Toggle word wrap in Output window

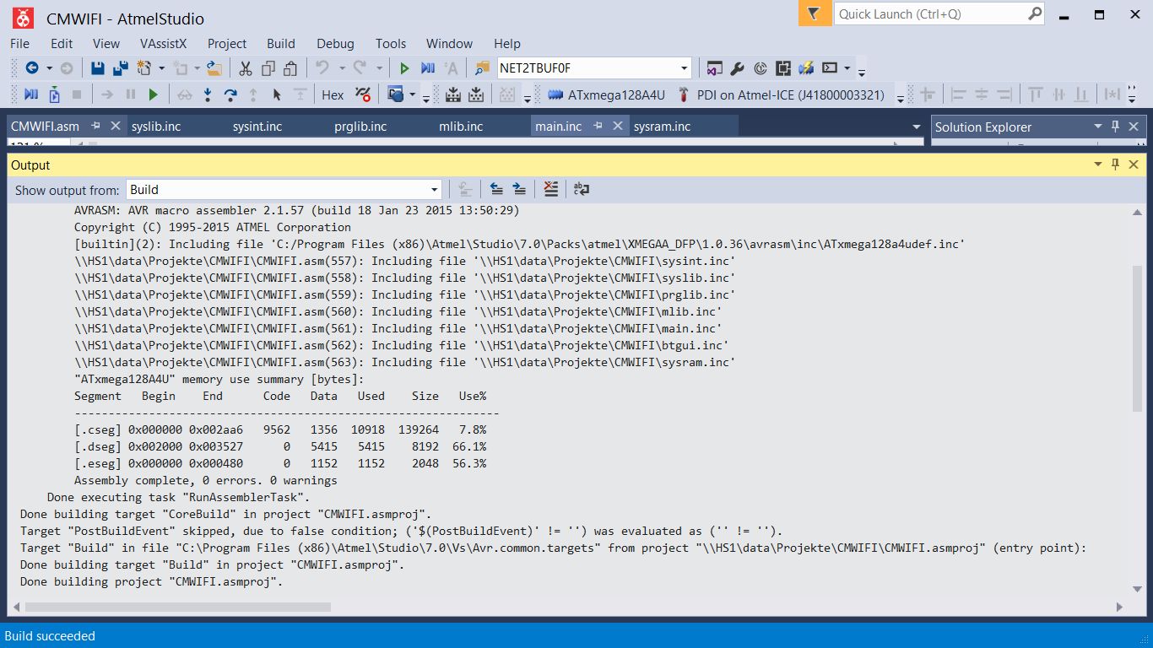coord(582,189)
